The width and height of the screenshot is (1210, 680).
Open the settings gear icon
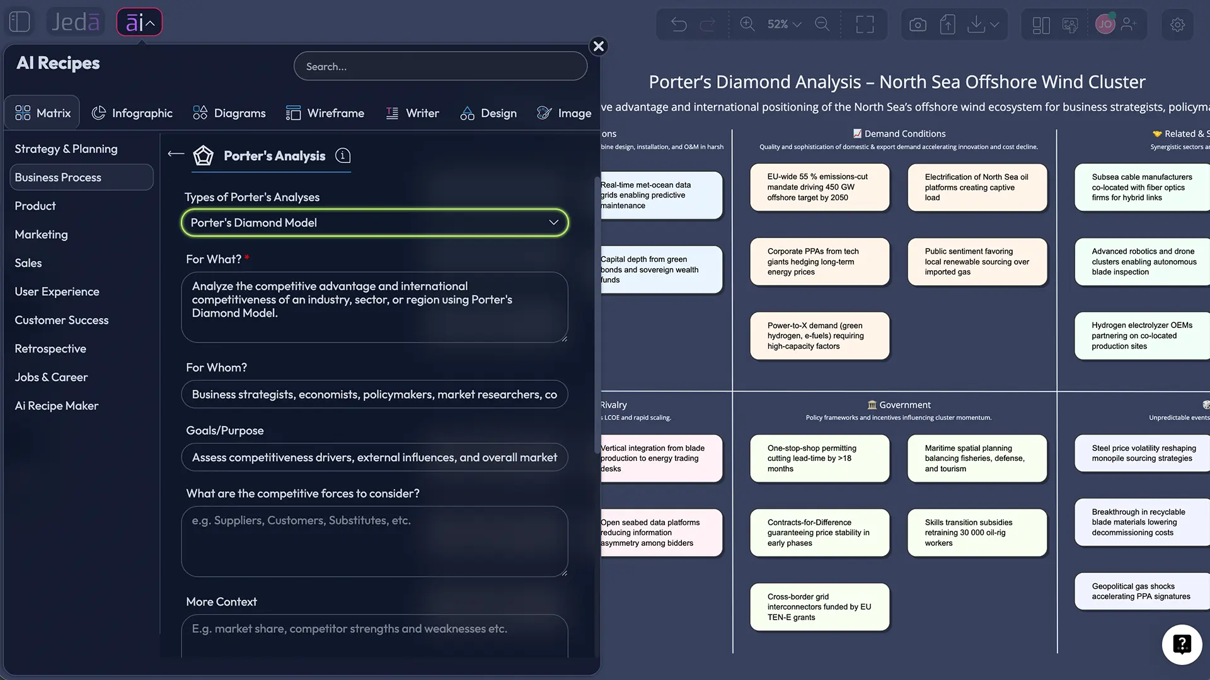click(1177, 25)
